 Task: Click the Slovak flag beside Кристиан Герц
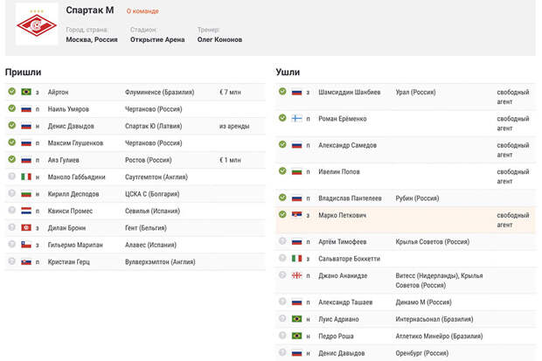tap(26, 261)
